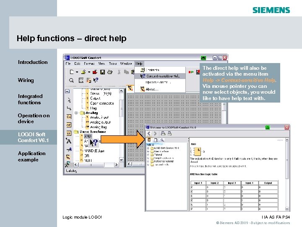The image size is (302, 227).
Task: Open the Format menu
Action: (89, 63)
